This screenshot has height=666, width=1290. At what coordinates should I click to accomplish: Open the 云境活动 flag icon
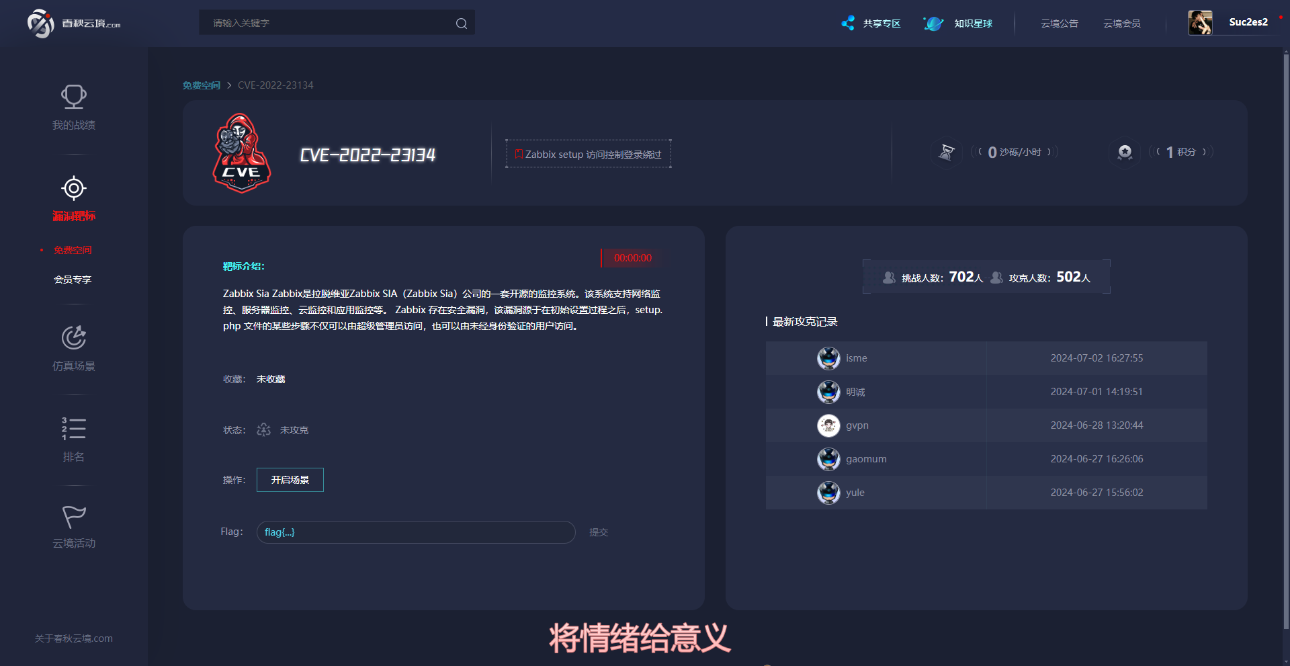(74, 517)
